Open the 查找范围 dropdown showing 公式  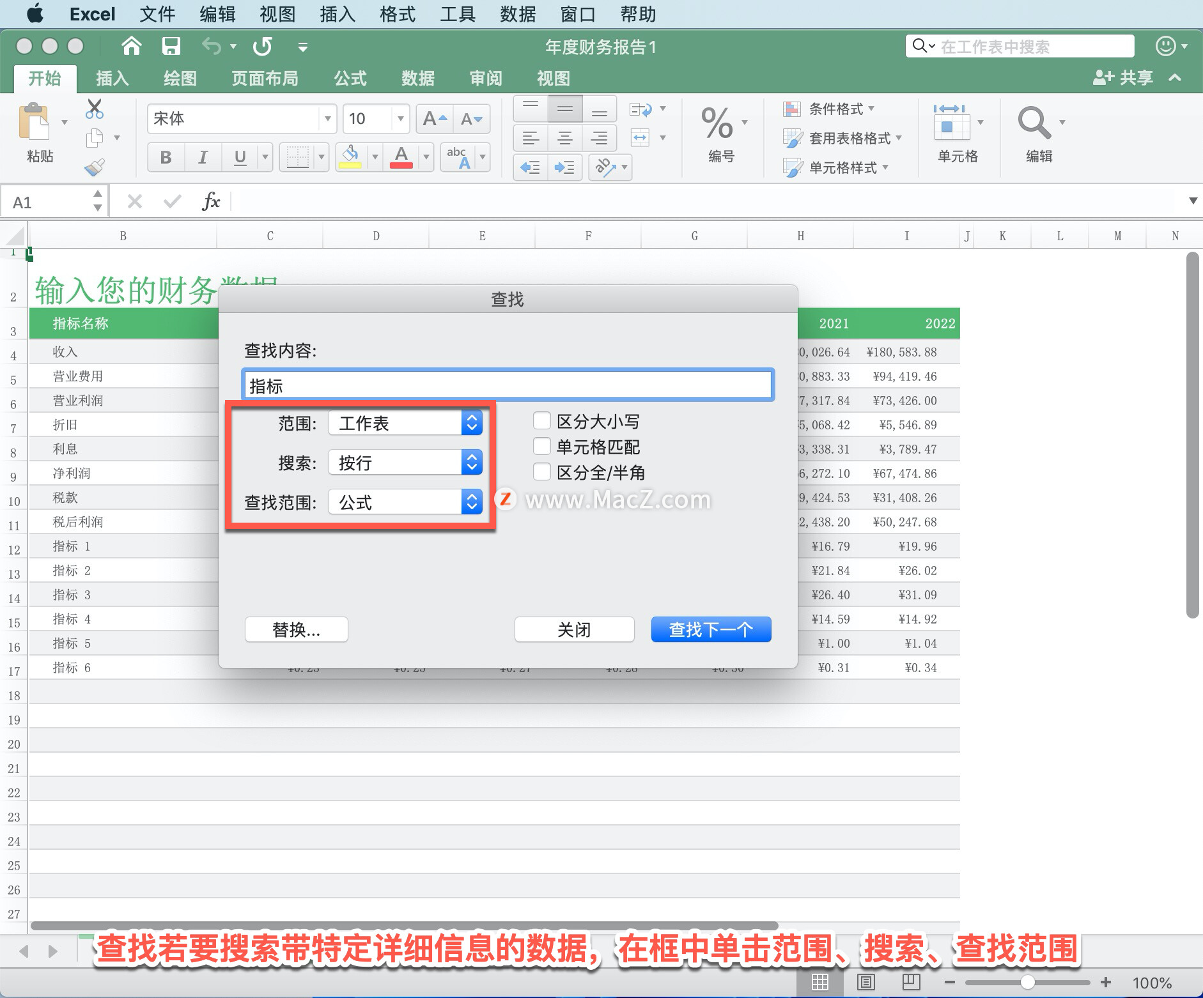point(405,502)
